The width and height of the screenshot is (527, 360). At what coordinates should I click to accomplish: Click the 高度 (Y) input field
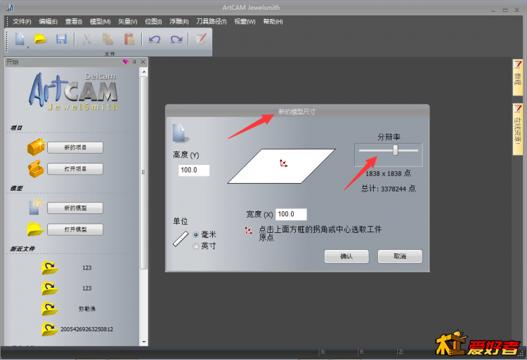tap(194, 170)
